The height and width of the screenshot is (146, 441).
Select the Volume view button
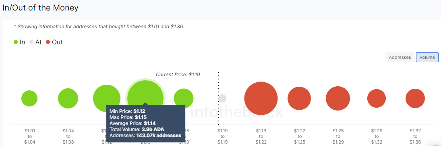[427, 57]
